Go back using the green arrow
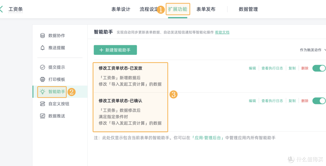 1,9
